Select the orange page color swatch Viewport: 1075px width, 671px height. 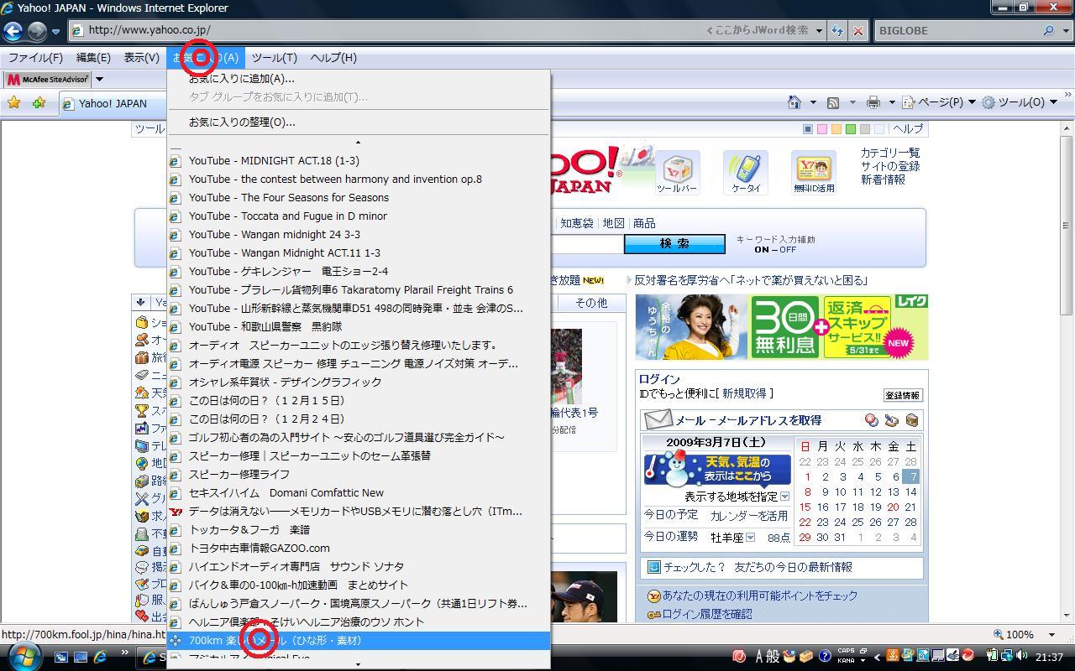[836, 129]
